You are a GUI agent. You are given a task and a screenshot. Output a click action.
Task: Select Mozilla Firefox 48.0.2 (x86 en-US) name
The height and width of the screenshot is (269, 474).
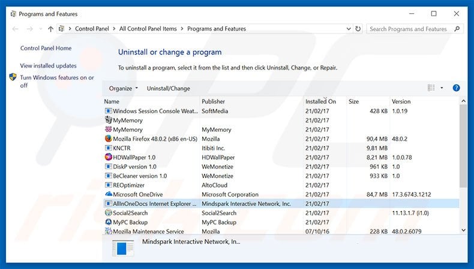155,139
